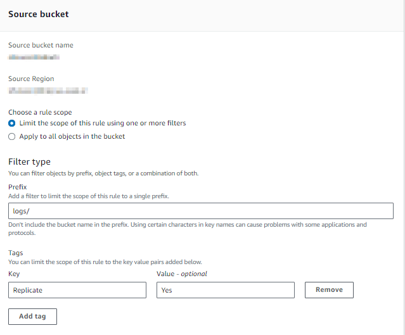Select the limit scope using filters radio button
The image size is (405, 335).
pyautogui.click(x=12, y=123)
